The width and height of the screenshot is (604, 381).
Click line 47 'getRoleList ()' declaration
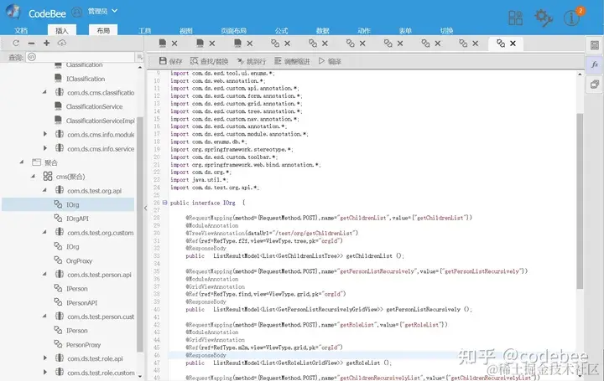(x=289, y=363)
